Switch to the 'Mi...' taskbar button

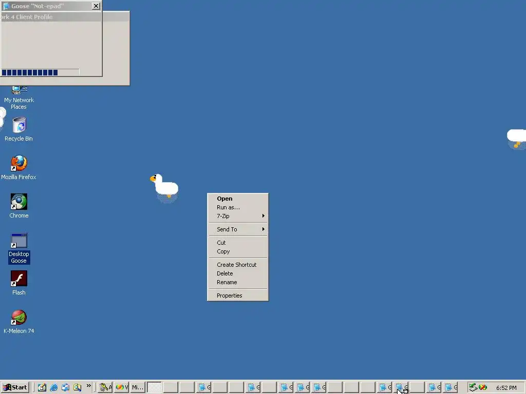(138, 387)
